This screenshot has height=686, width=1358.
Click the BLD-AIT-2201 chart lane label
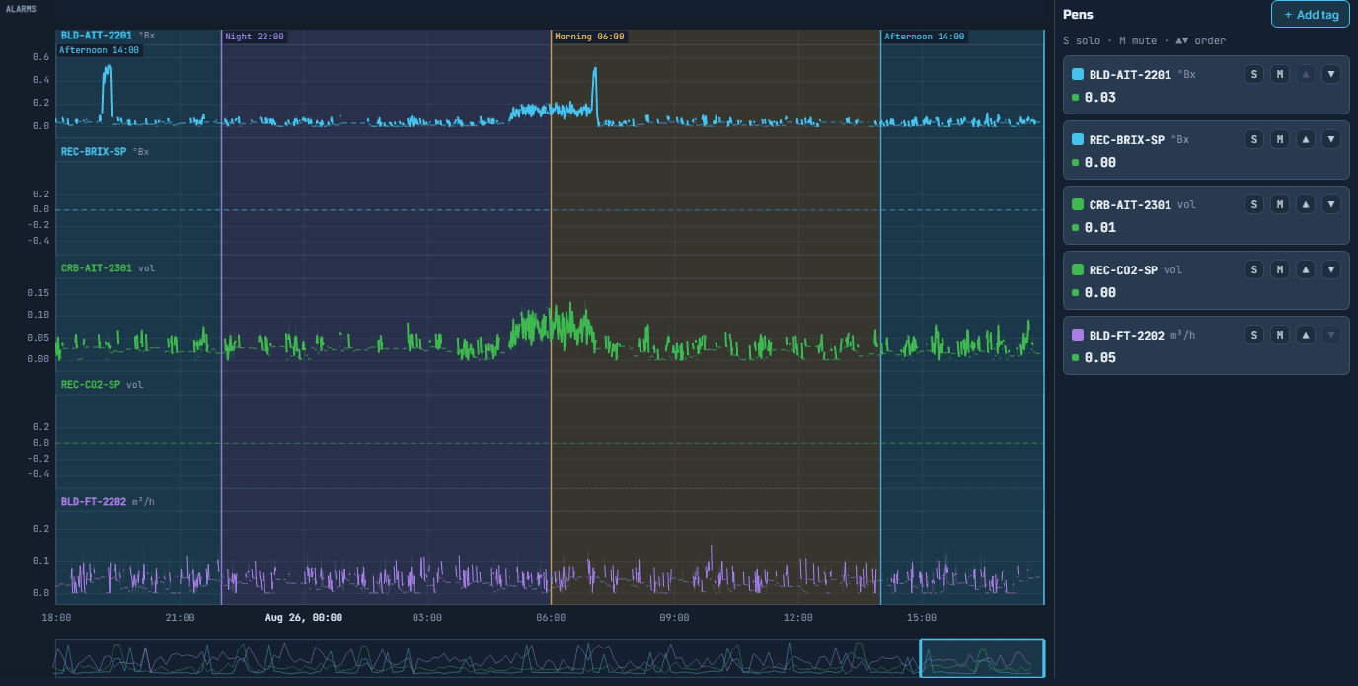(x=97, y=36)
